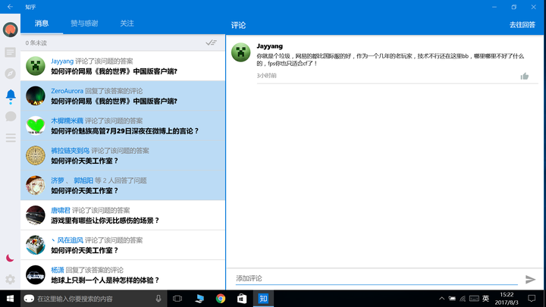Open 裤拉链夹到鸟 user link
This screenshot has width=546, height=307.
pyautogui.click(x=71, y=151)
